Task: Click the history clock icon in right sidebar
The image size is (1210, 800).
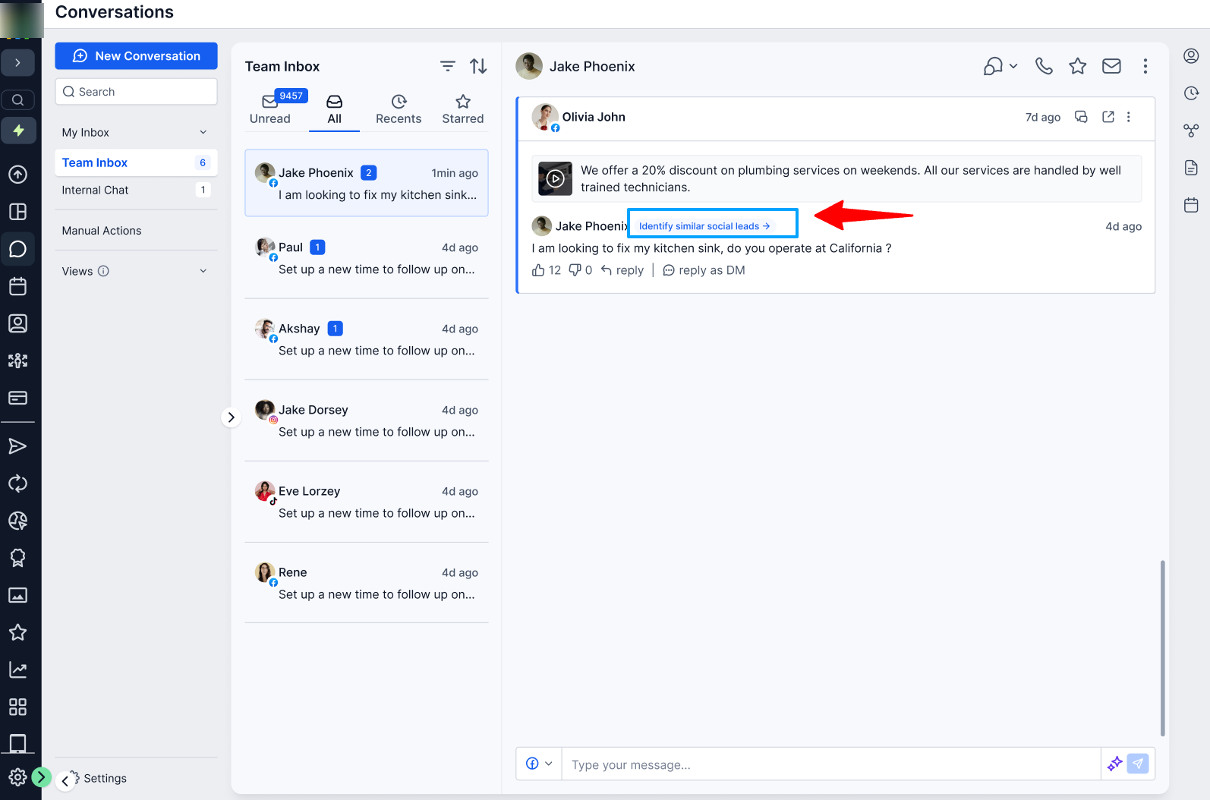Action: point(1191,93)
